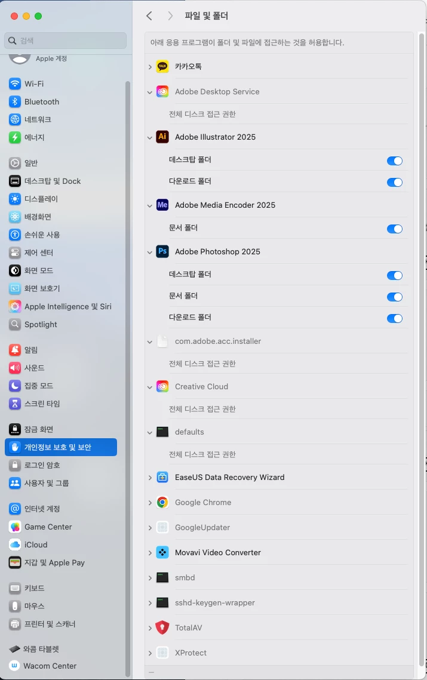Expand the Google Chrome row
The image size is (427, 680).
point(150,503)
